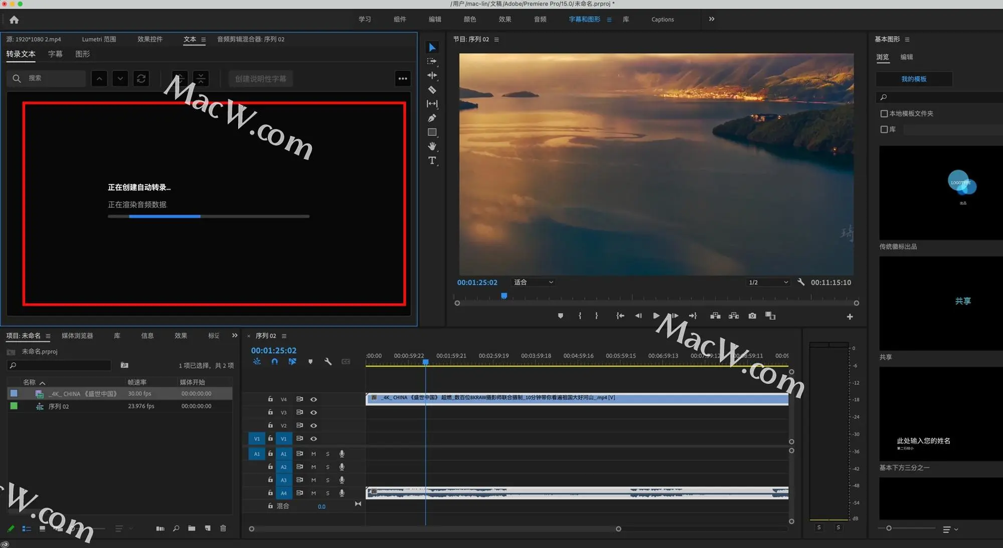The width and height of the screenshot is (1003, 548).
Task: Click New Item icon in project panel
Action: point(208,528)
